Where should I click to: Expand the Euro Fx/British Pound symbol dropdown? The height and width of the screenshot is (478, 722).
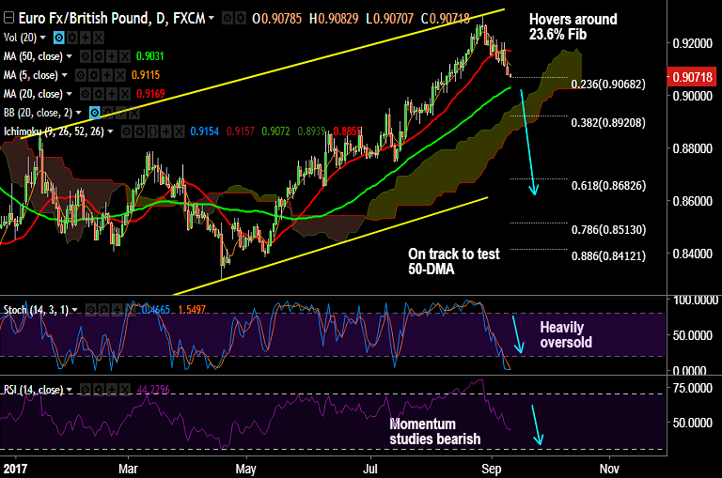click(x=212, y=19)
